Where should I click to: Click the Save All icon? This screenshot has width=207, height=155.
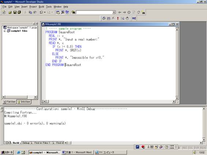tap(19, 12)
